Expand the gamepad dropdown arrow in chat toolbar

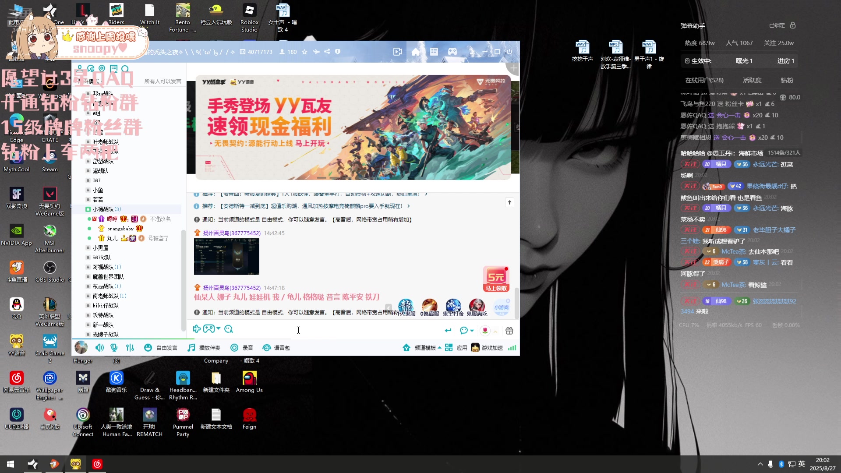coord(219,328)
